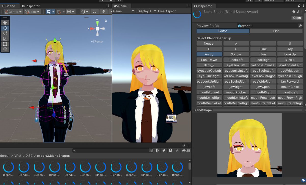Open Scene draw mode shading dropdown
This screenshot has height=185, width=306.
[x=84, y=12]
